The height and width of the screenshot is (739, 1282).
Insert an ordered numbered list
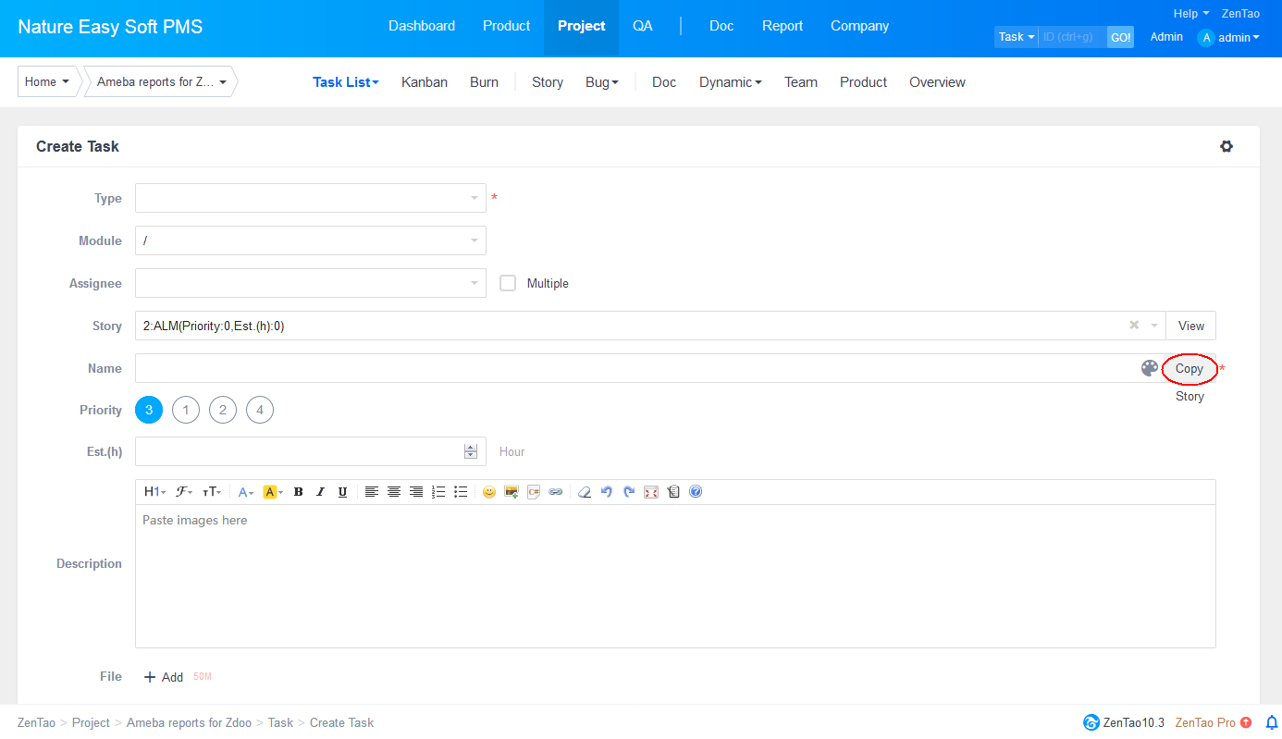[438, 492]
